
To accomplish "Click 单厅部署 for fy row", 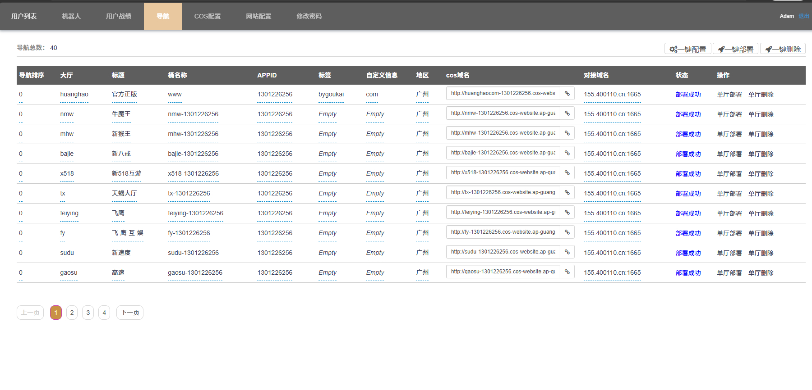I will (729, 233).
